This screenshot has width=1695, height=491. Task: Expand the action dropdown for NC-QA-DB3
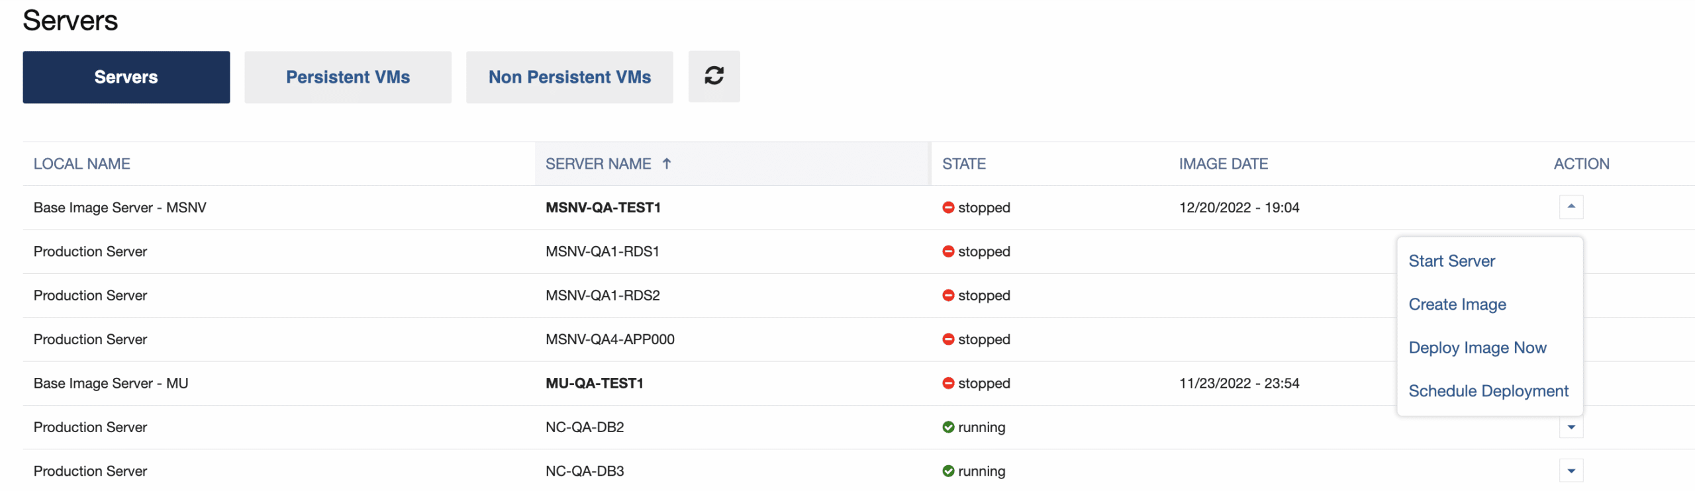tap(1571, 471)
